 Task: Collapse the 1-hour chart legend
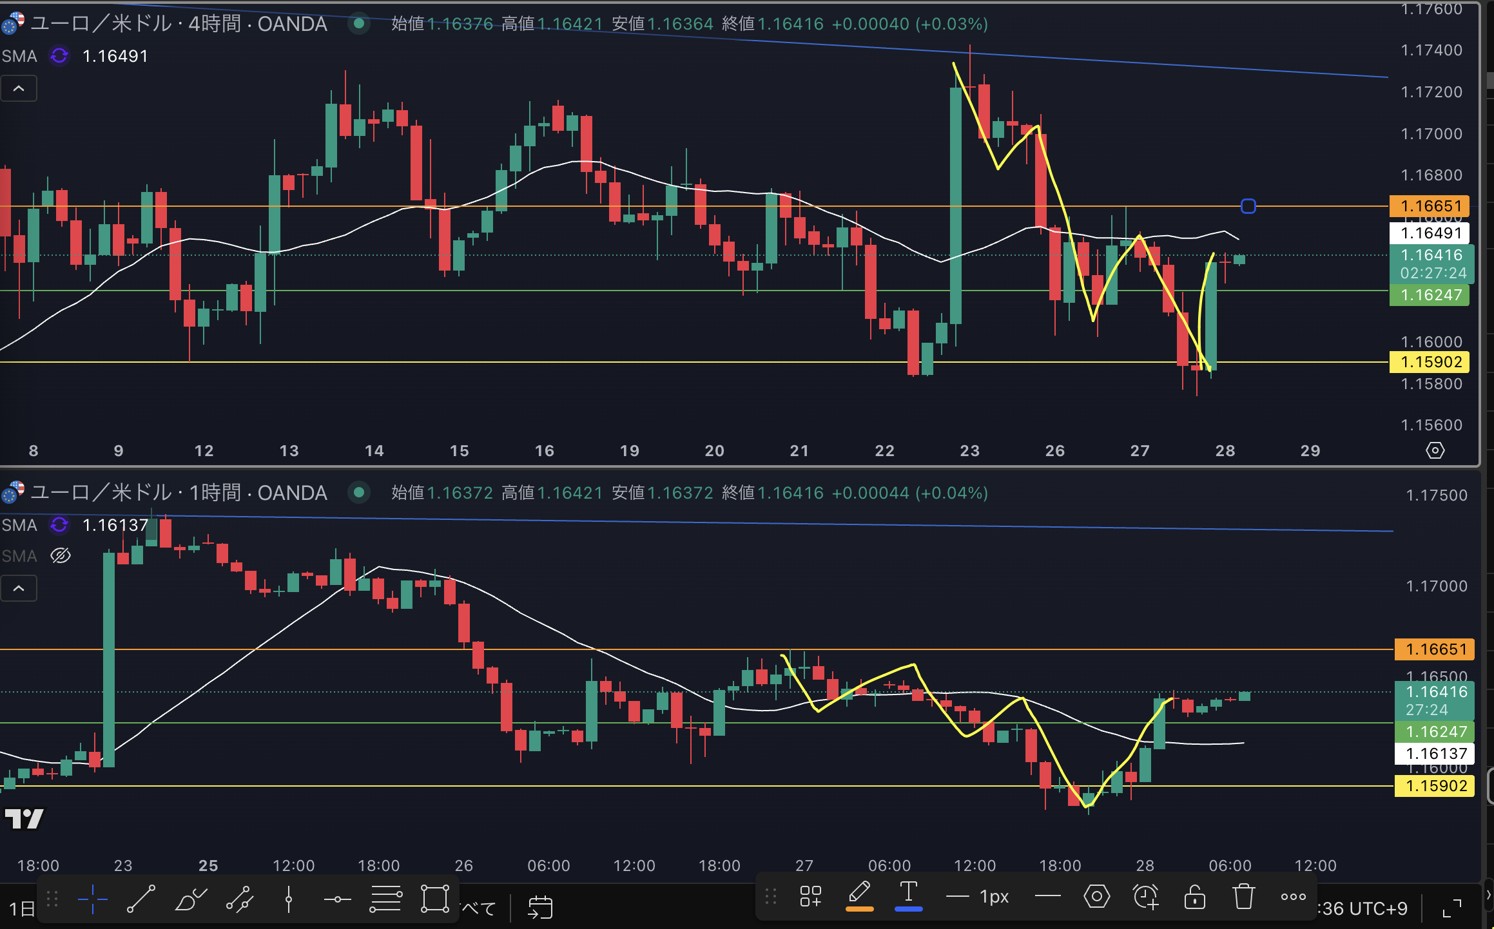pyautogui.click(x=19, y=588)
